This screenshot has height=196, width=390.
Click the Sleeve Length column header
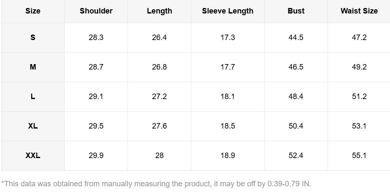tap(227, 11)
